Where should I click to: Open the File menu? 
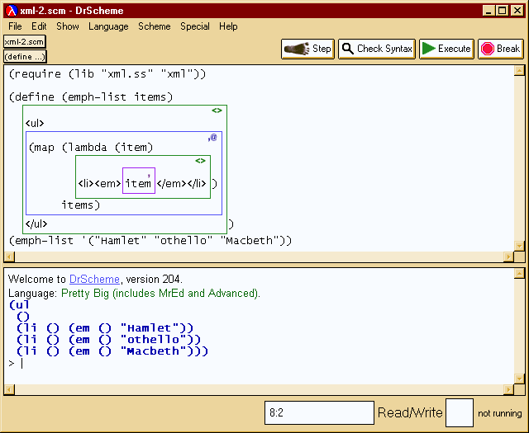click(15, 26)
